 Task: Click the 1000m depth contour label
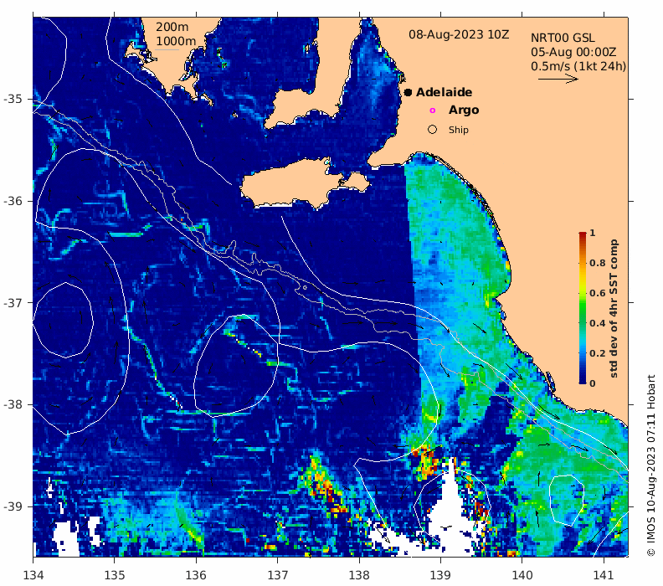[176, 41]
